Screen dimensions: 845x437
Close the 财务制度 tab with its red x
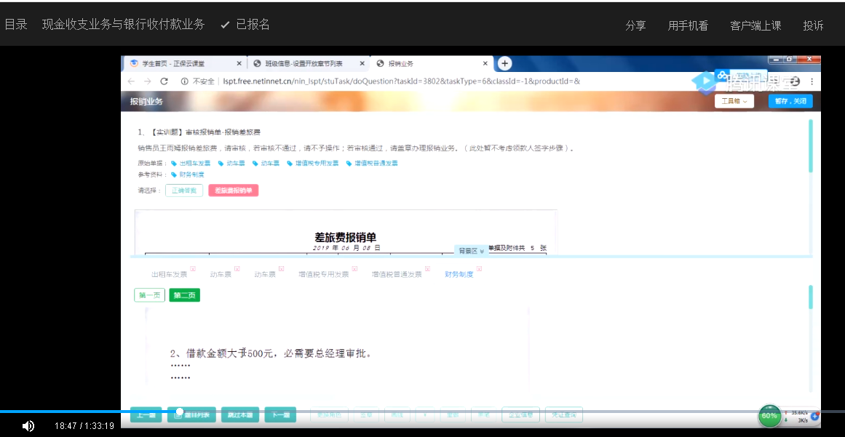click(x=480, y=269)
